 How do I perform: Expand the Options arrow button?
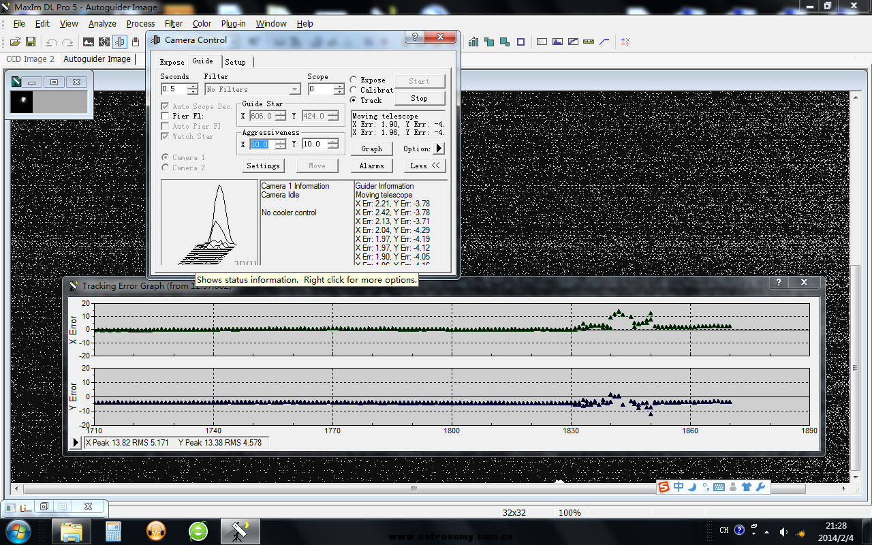point(439,148)
